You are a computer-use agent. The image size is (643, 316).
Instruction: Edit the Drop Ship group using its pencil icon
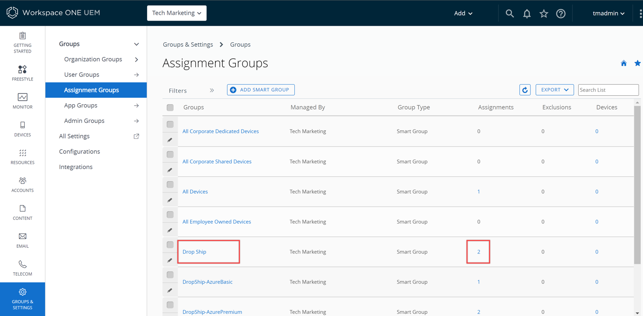click(170, 260)
